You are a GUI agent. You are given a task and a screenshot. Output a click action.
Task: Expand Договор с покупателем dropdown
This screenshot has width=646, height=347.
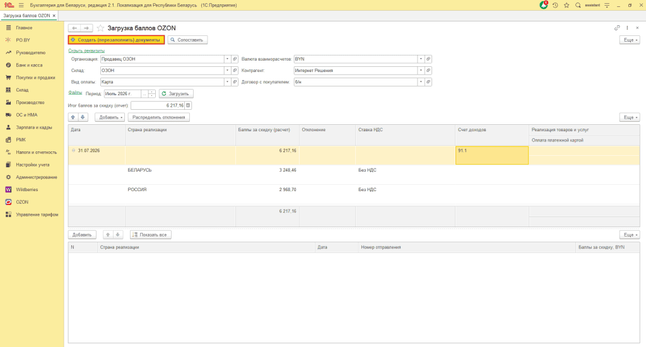coord(421,82)
